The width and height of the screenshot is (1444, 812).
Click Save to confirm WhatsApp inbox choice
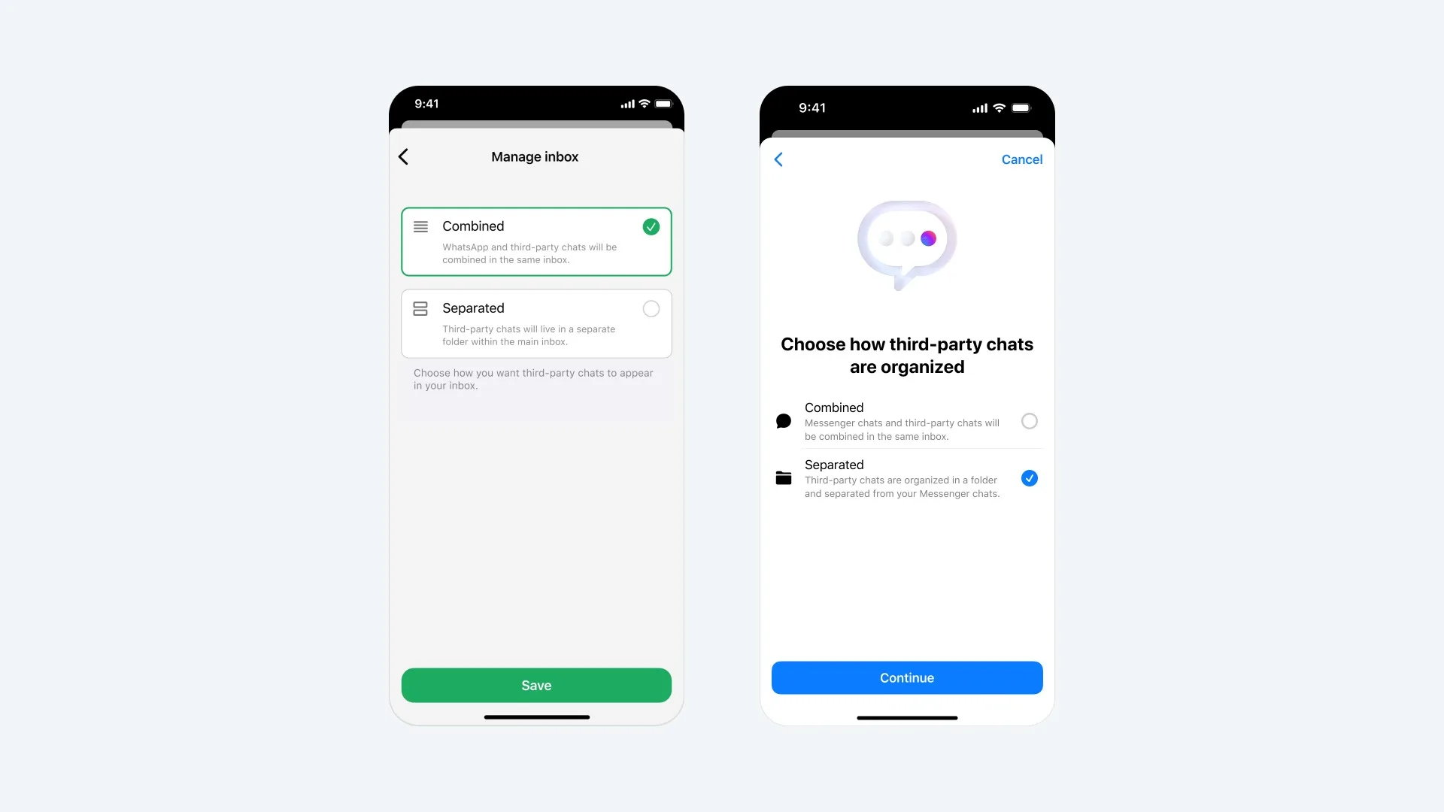click(536, 685)
